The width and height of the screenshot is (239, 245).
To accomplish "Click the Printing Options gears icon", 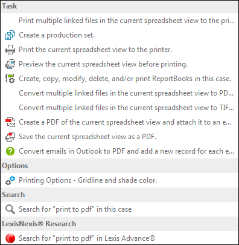I will pos(10,180).
